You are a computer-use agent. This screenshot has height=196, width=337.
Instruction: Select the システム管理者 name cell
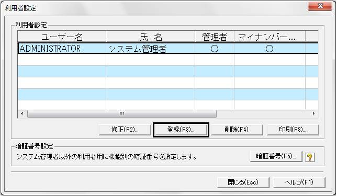[x=151, y=49]
